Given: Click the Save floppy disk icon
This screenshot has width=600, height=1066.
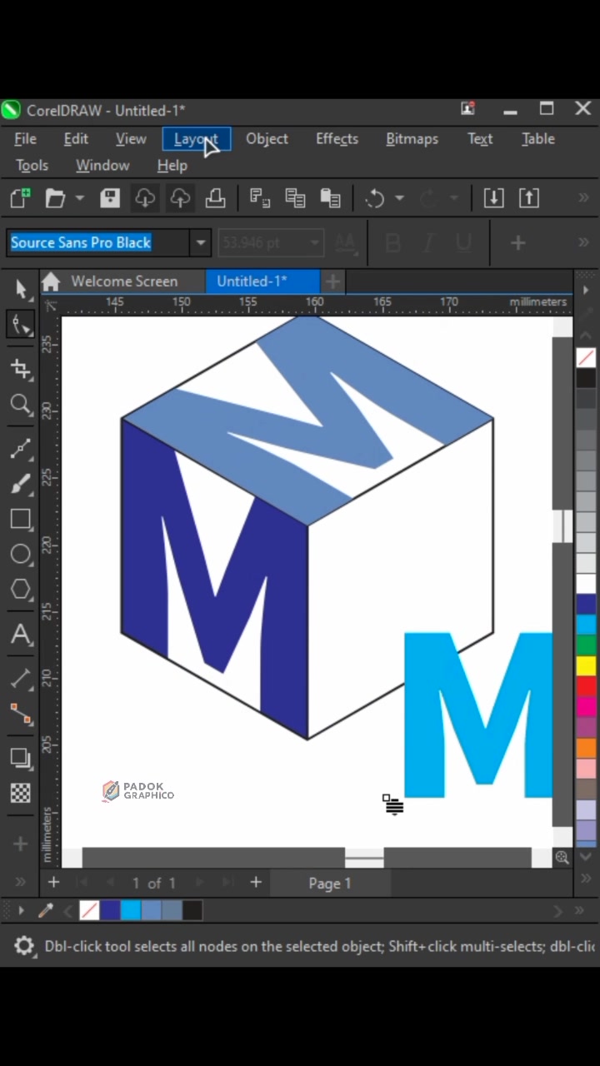Looking at the screenshot, I should [110, 198].
